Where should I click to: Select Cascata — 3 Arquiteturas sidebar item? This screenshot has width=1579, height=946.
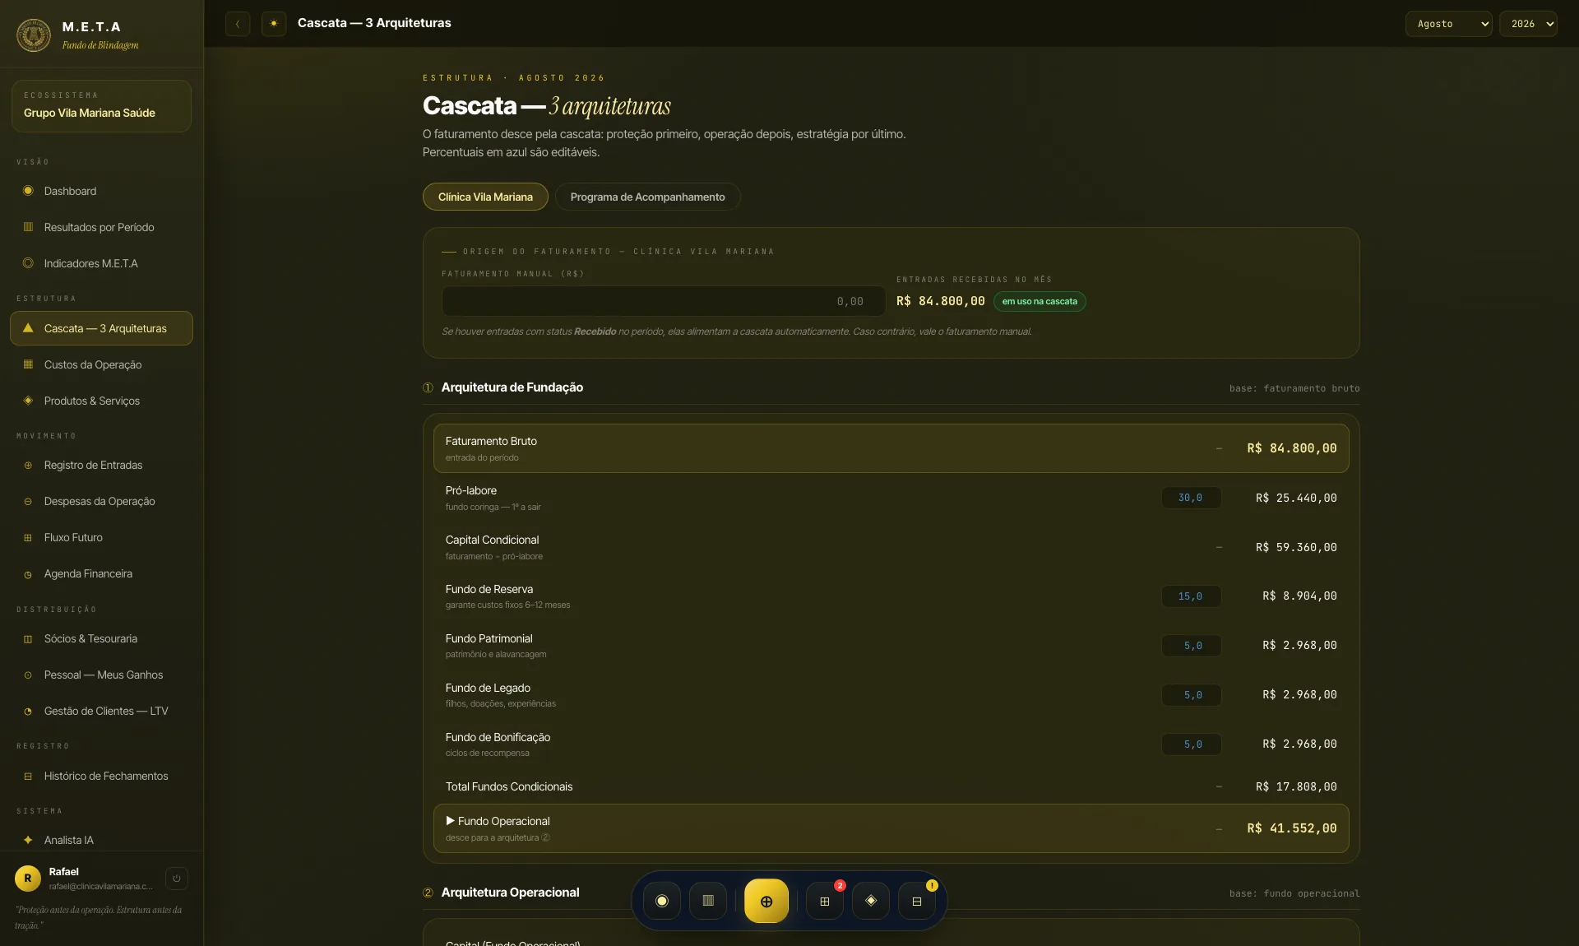click(101, 328)
